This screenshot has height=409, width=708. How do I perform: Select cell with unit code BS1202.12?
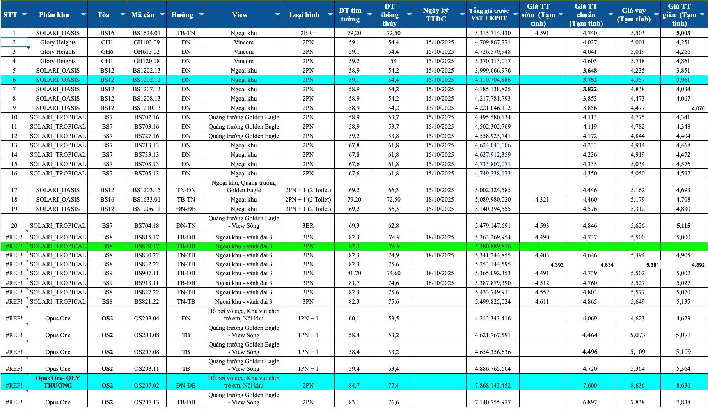146,80
